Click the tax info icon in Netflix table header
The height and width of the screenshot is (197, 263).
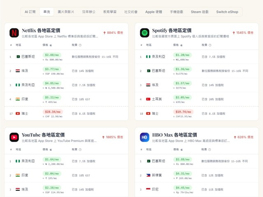click(x=80, y=45)
